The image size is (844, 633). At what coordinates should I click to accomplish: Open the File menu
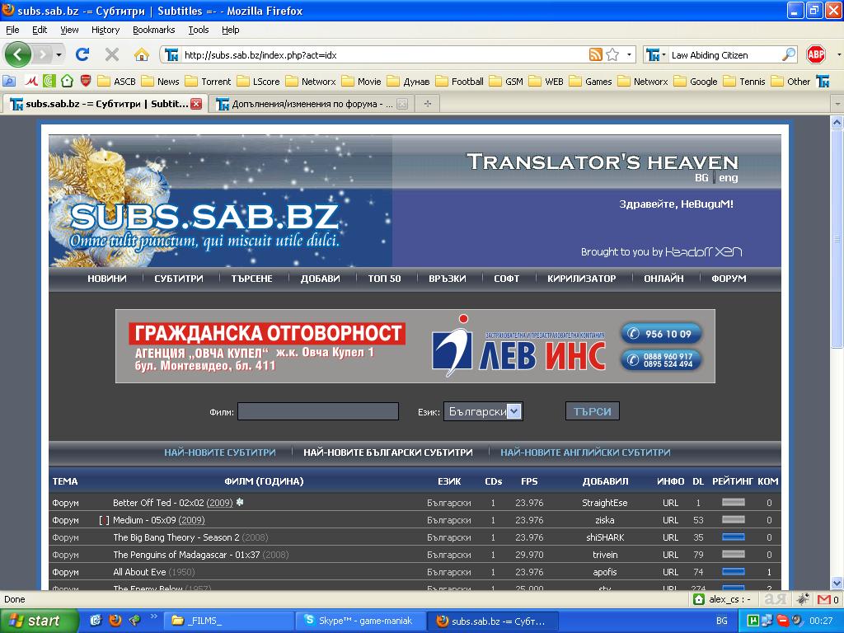click(x=12, y=30)
